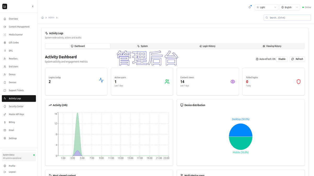This screenshot has height=176, width=314.
Task: Click the home icon in the breadcrumb
Action: (x=42, y=17)
